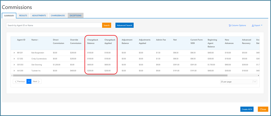
Task: Expand the Cindy Courtenslavia row
Action: pyautogui.click(x=14, y=59)
